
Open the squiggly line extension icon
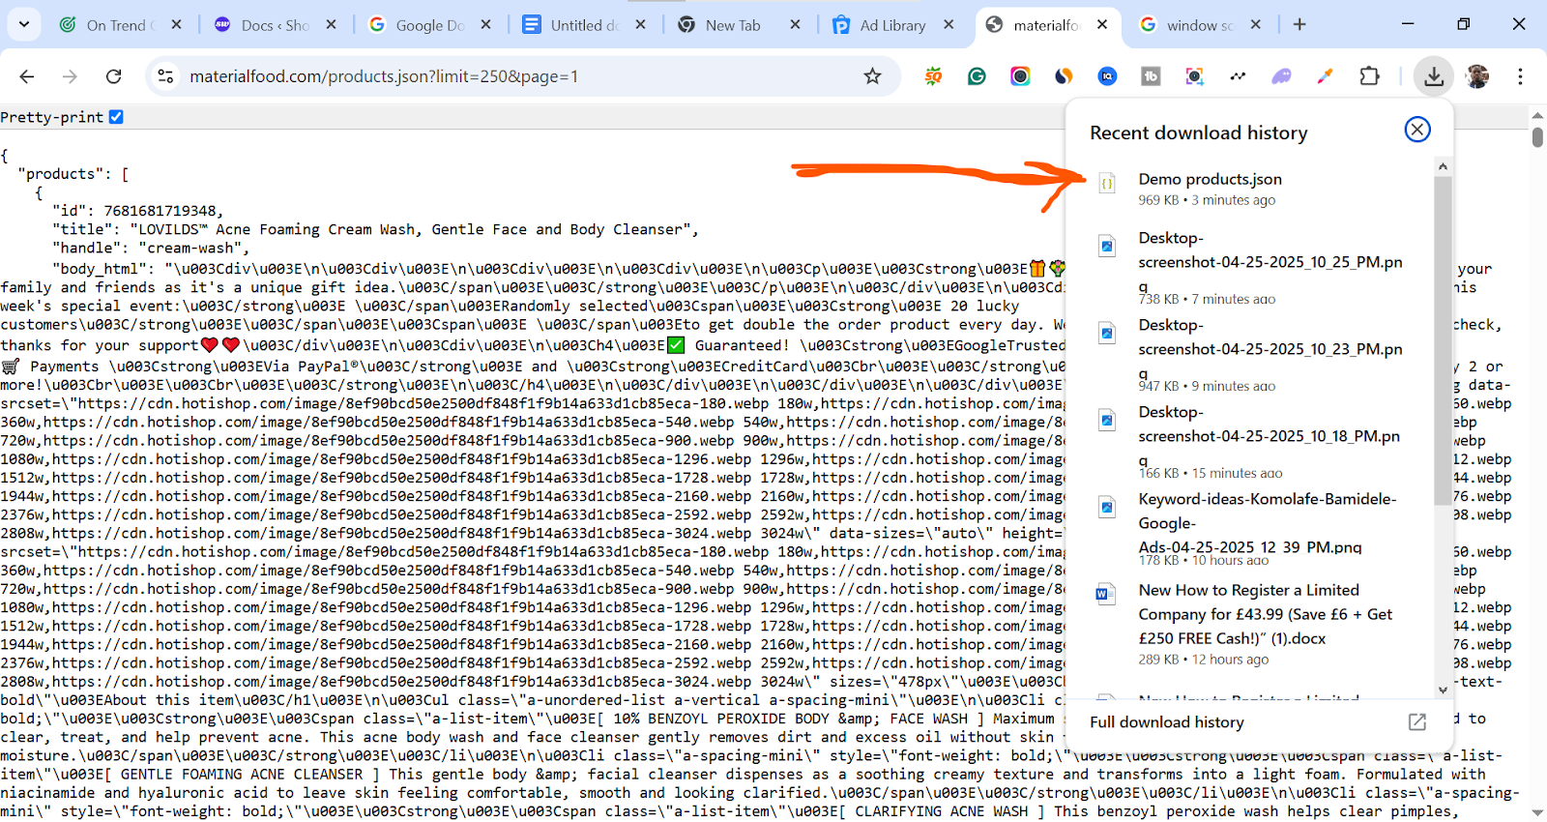click(x=1238, y=76)
